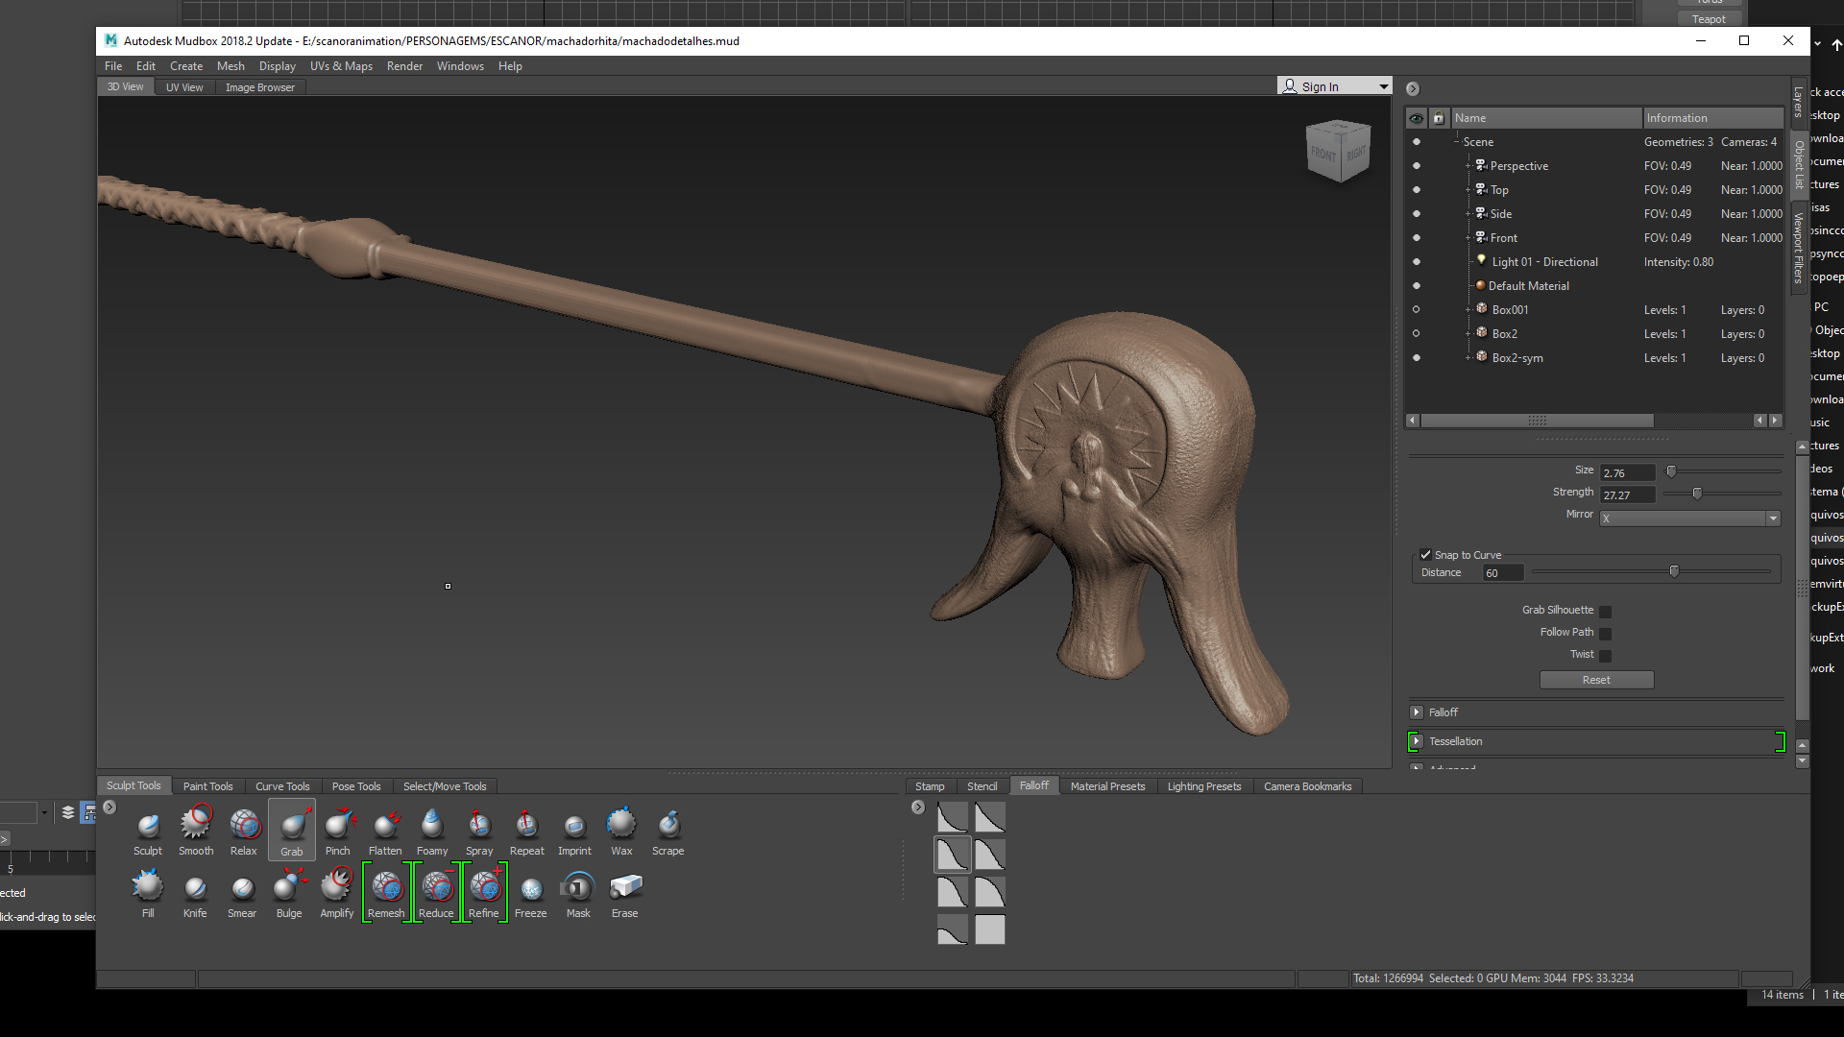The image size is (1844, 1037).
Task: Open the UVs & Maps menu
Action: (x=341, y=66)
